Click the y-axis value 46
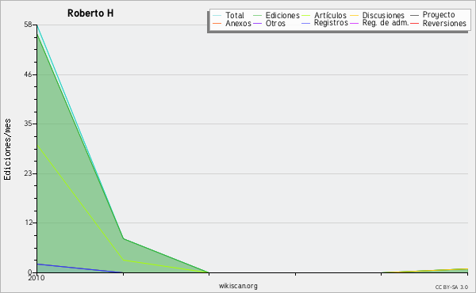 point(28,74)
